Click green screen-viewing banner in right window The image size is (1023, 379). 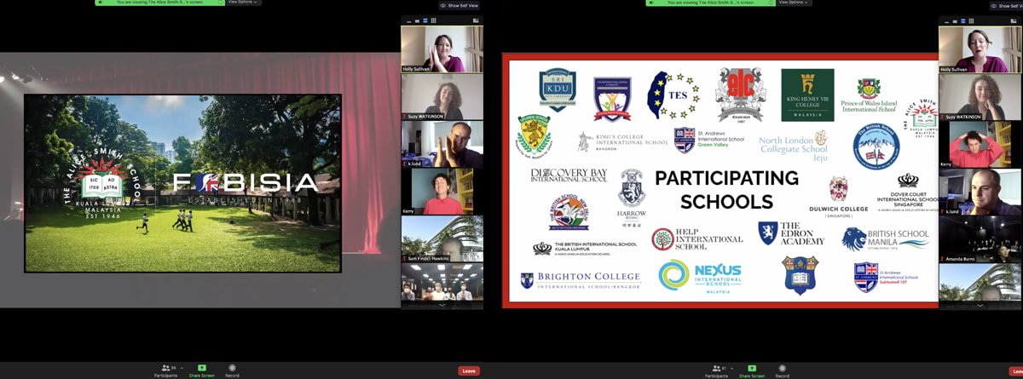click(x=709, y=3)
